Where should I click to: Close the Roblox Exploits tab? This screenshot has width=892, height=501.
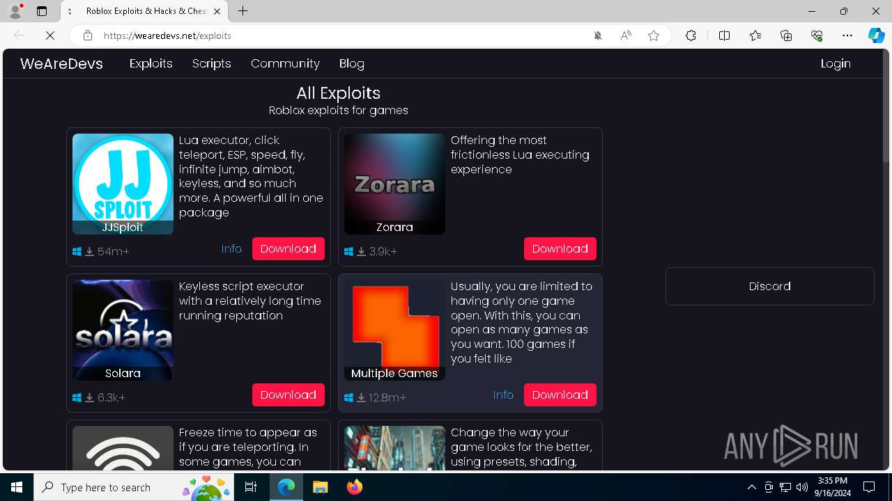pos(217,11)
